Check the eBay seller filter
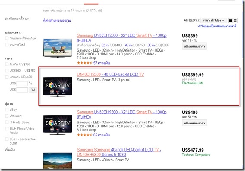The height and width of the screenshot is (171, 245). 6,110
